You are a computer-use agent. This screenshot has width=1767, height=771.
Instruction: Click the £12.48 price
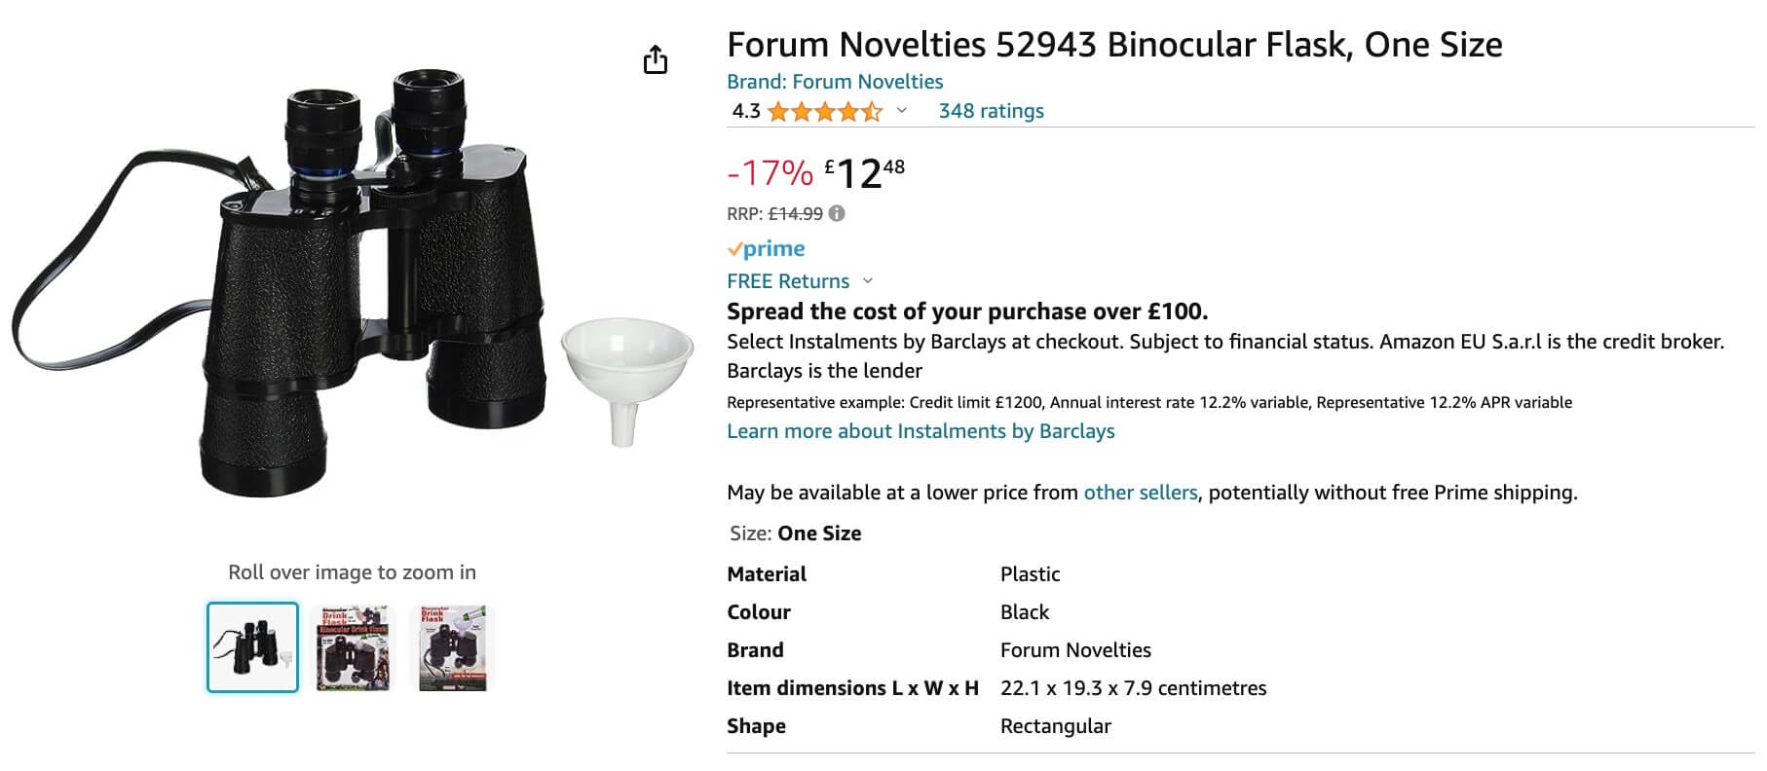(x=865, y=173)
